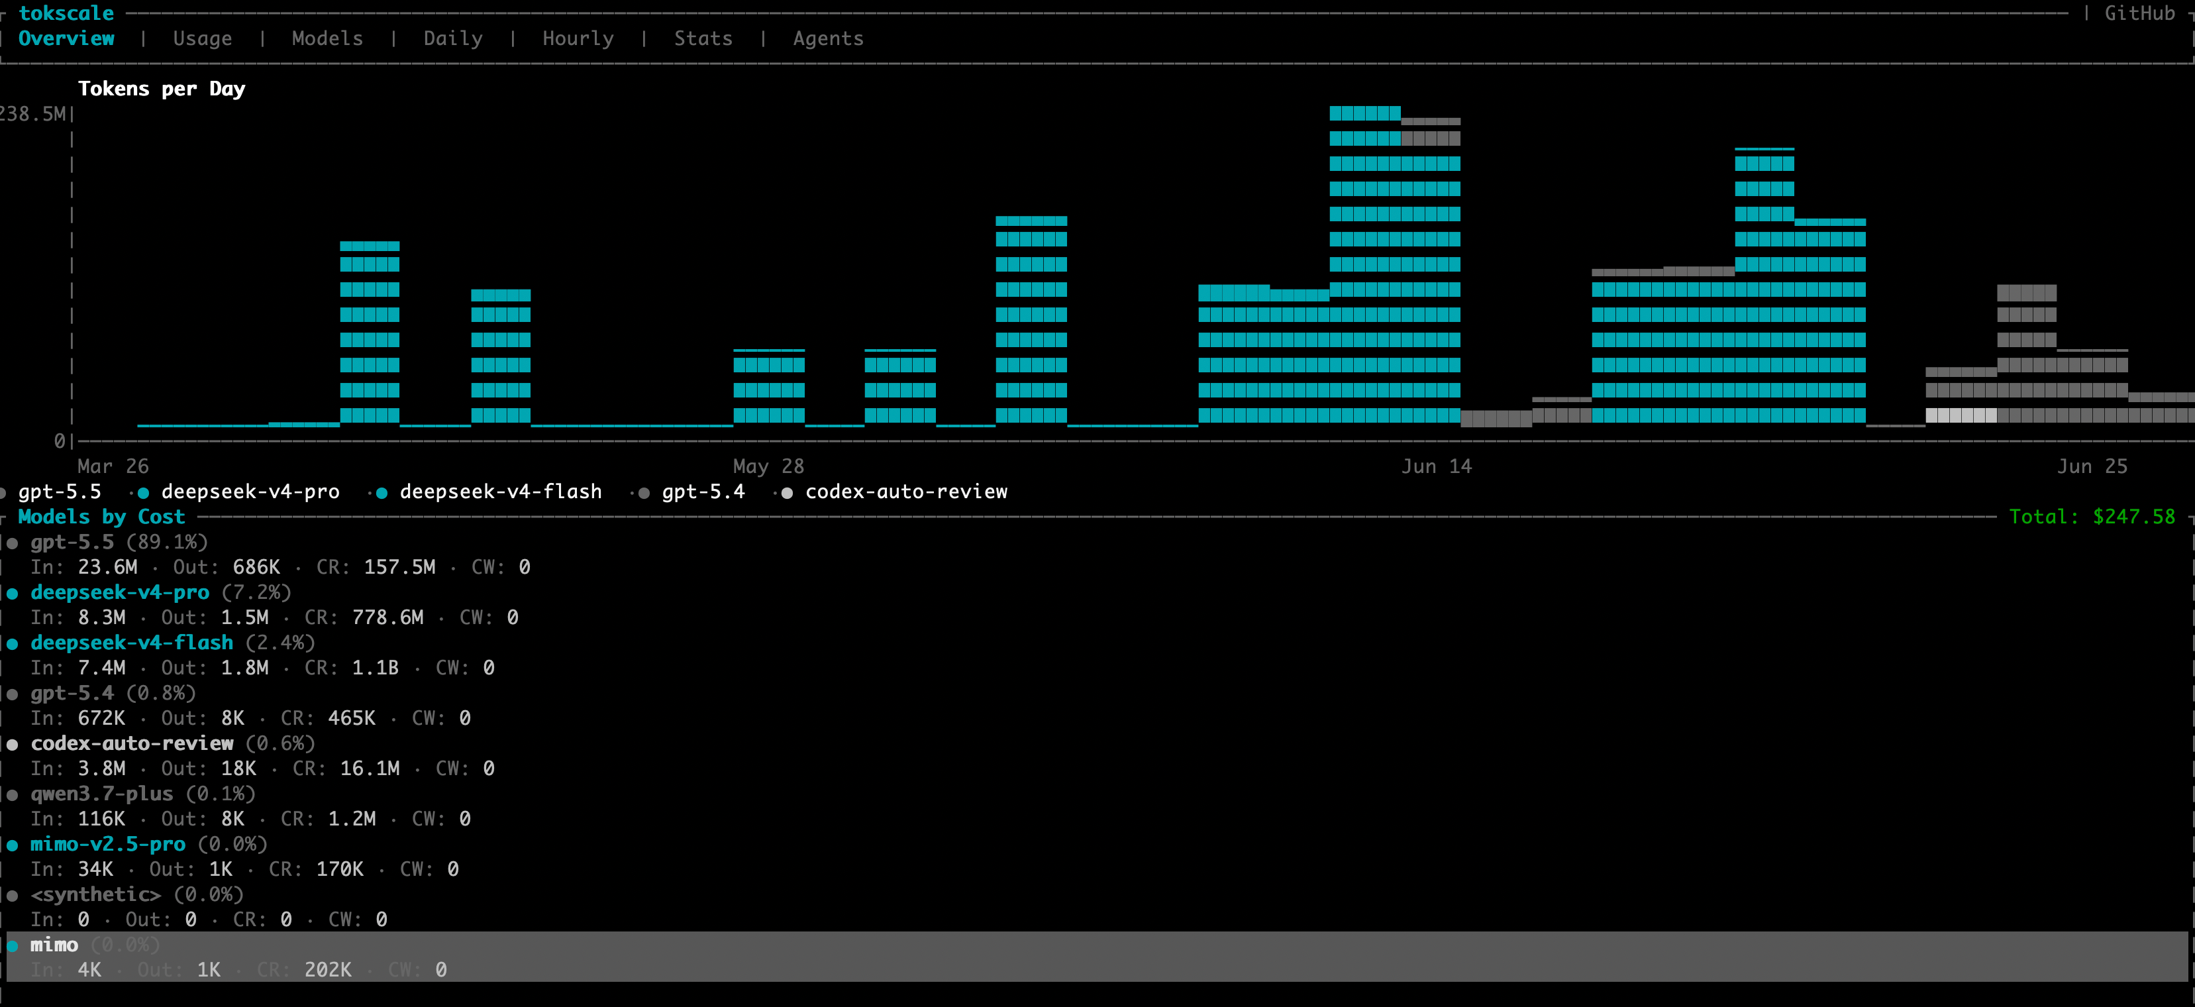The width and height of the screenshot is (2195, 1007).
Task: Click the In: 672K value for gpt-5.4
Action: click(x=77, y=718)
